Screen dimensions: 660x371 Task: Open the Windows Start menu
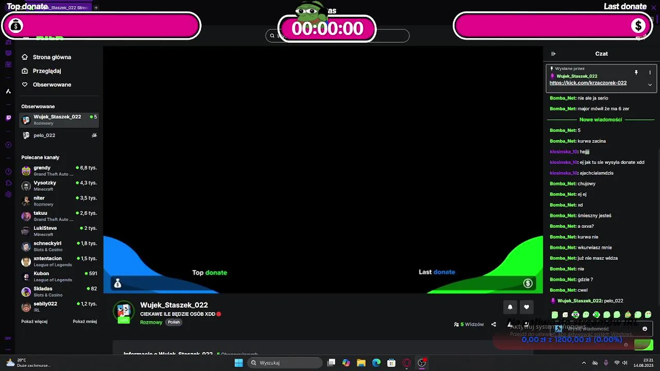coord(238,363)
